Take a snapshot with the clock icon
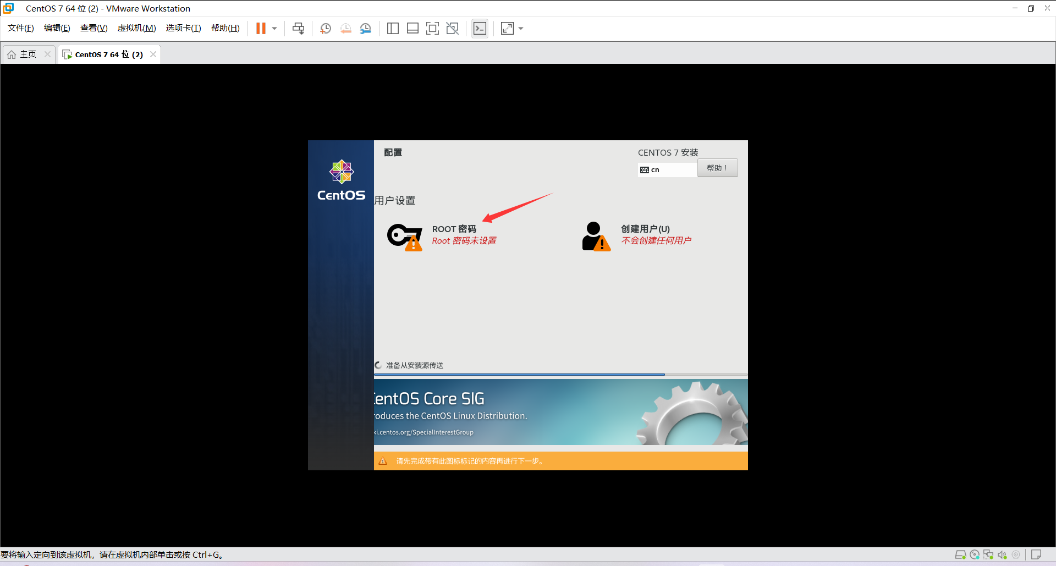Viewport: 1056px width, 566px height. click(326, 29)
